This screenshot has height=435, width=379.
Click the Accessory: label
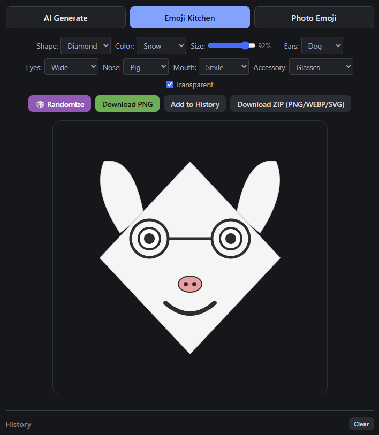(270, 67)
